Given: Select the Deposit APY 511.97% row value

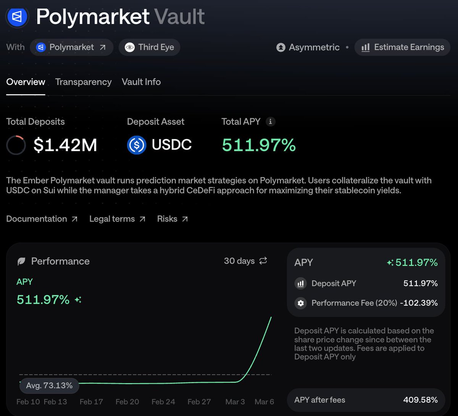Looking at the screenshot, I should coord(421,284).
